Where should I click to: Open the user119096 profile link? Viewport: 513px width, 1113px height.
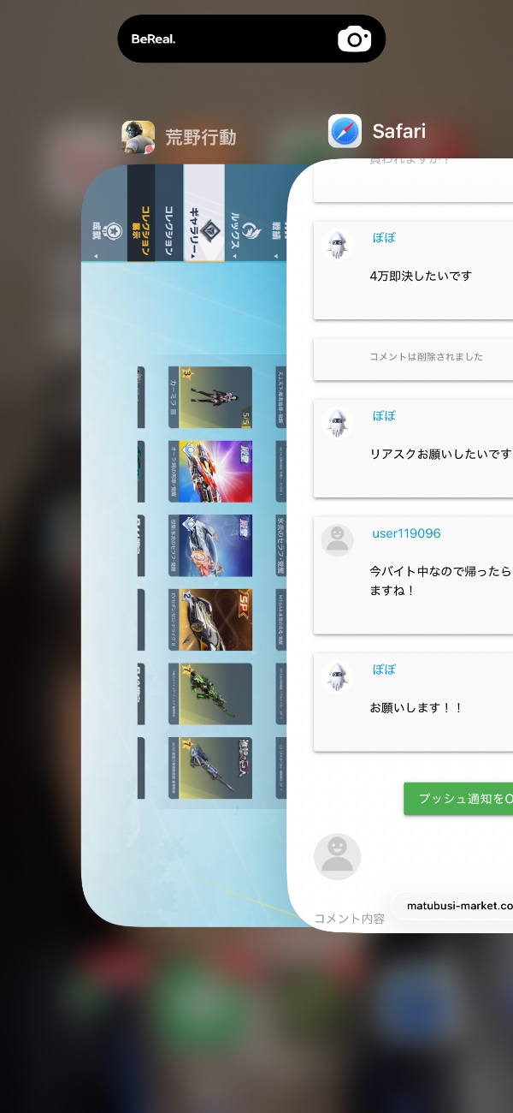[x=406, y=533]
